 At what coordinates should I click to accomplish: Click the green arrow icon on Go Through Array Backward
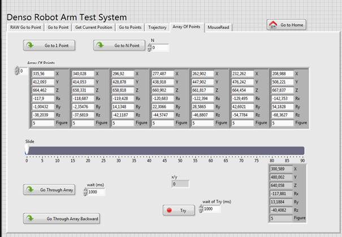click(30, 218)
